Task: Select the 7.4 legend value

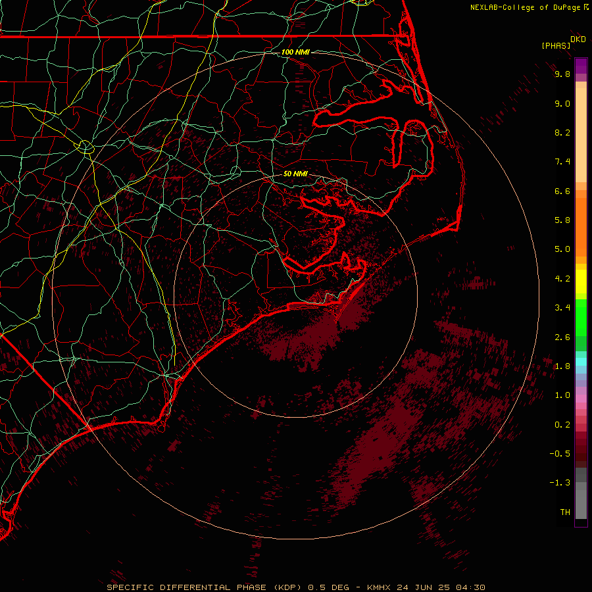Action: tap(562, 162)
